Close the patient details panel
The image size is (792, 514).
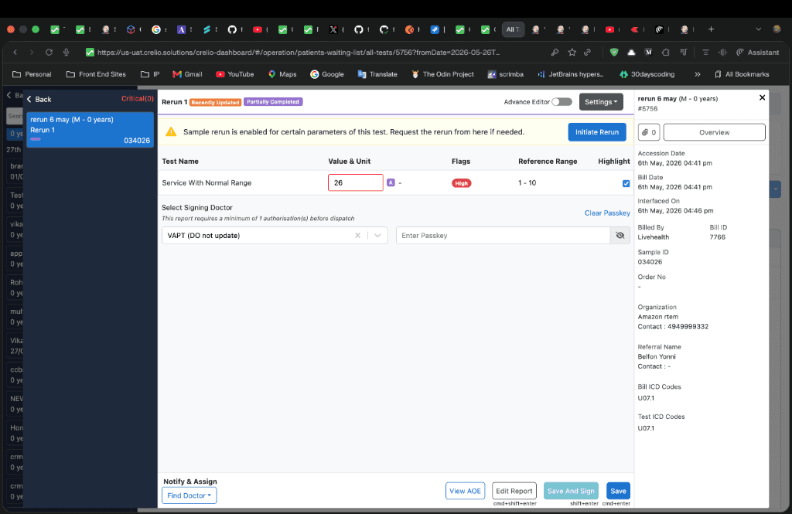click(x=762, y=97)
